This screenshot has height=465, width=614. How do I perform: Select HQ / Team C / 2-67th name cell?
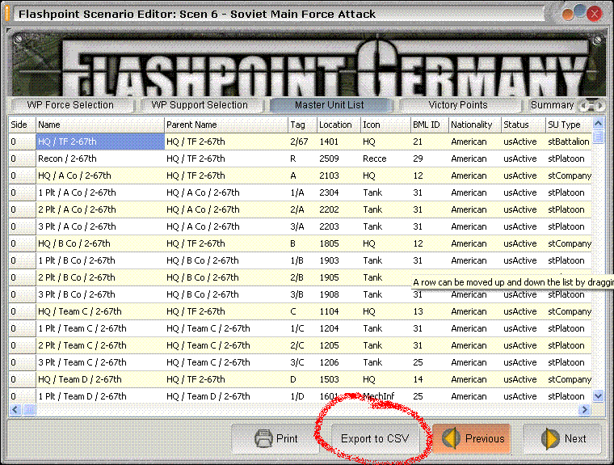[100, 311]
